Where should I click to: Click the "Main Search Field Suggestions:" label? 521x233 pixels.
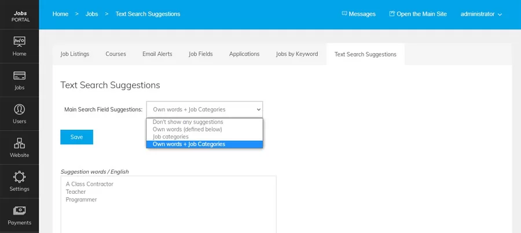point(104,110)
